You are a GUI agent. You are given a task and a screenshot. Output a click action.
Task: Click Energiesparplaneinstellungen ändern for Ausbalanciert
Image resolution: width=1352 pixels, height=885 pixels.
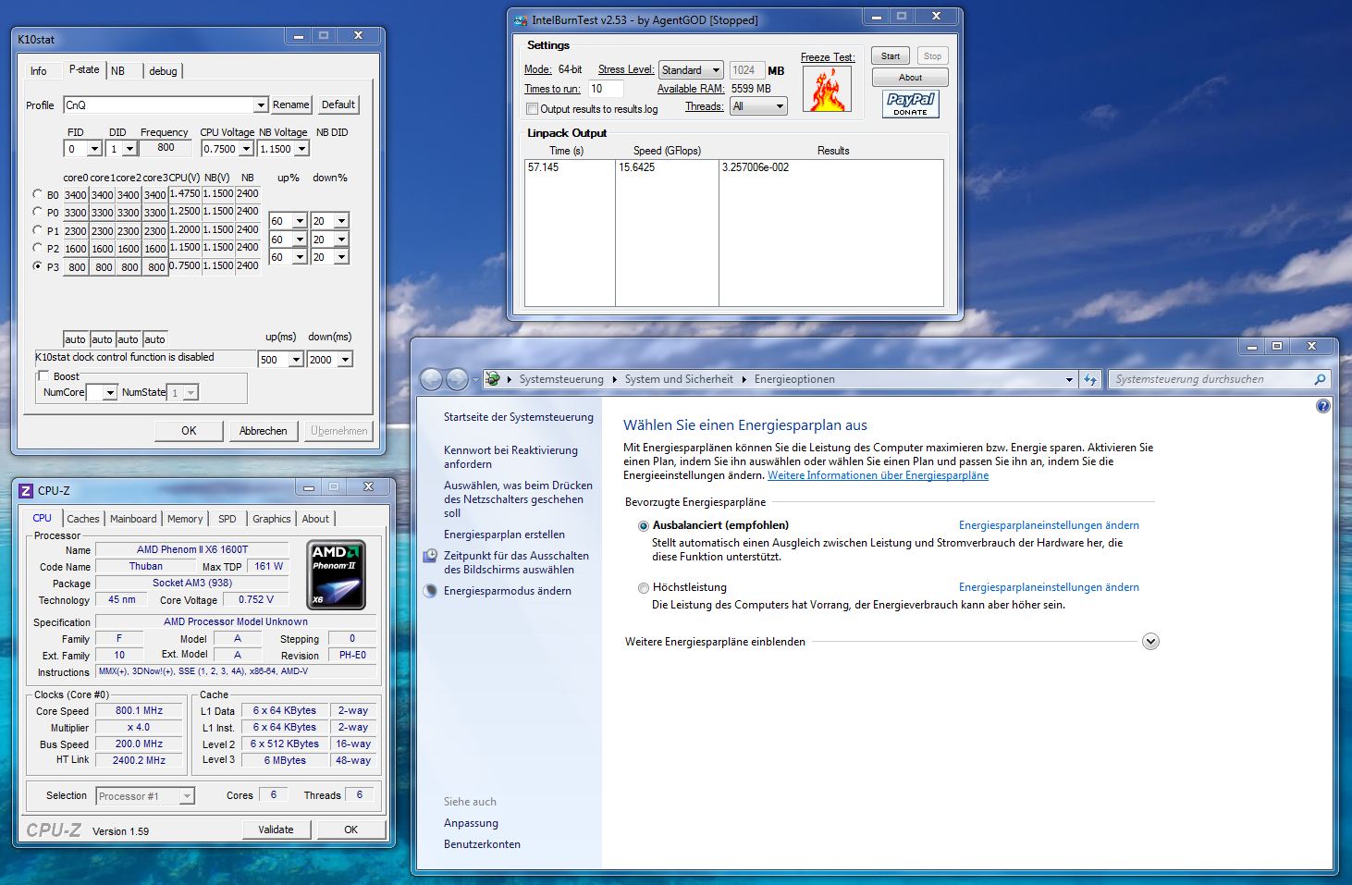(1049, 525)
